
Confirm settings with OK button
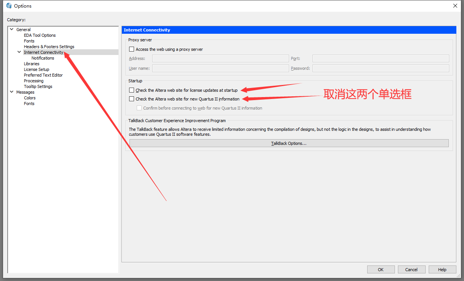[x=381, y=270]
